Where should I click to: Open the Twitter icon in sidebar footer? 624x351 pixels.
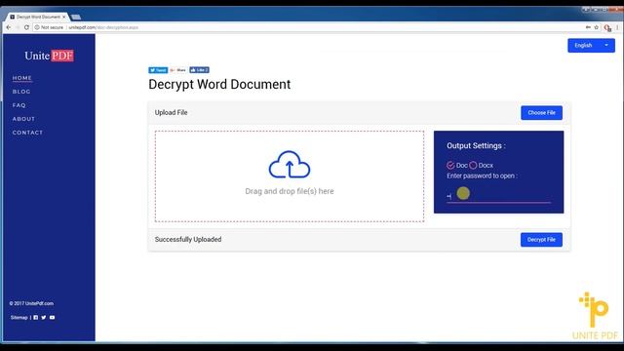pyautogui.click(x=43, y=318)
